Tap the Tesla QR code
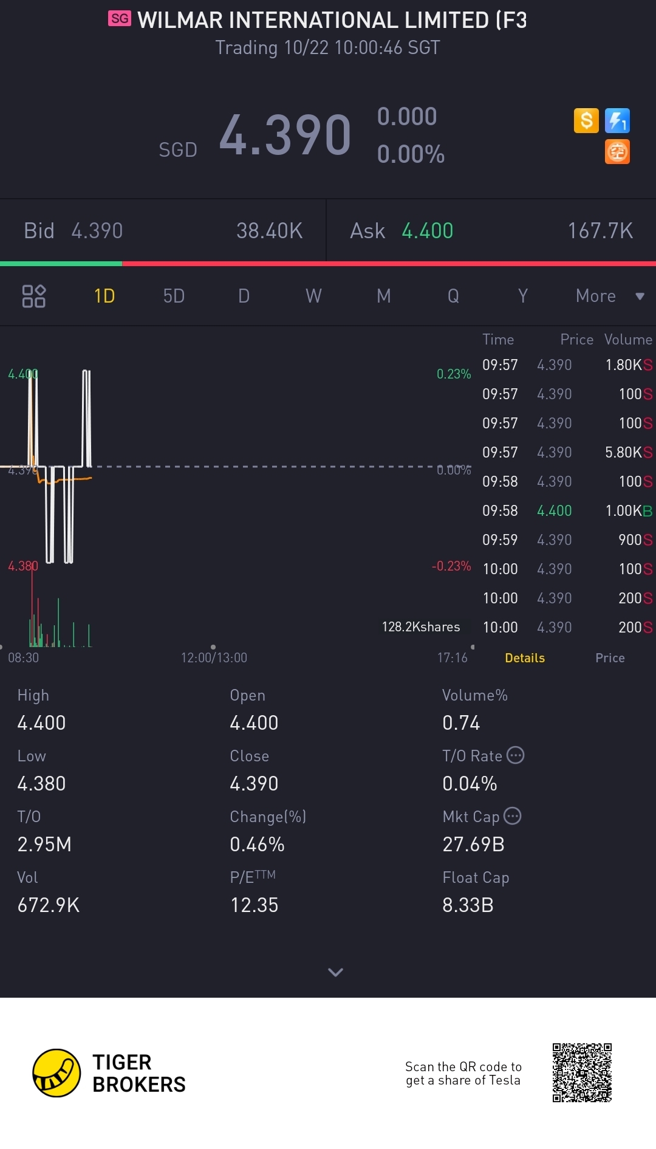Viewport: 656px width, 1149px height. pos(582,1073)
